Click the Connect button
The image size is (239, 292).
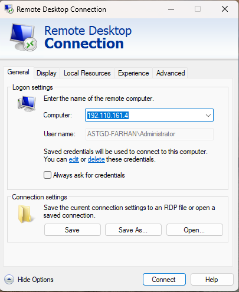point(164,279)
